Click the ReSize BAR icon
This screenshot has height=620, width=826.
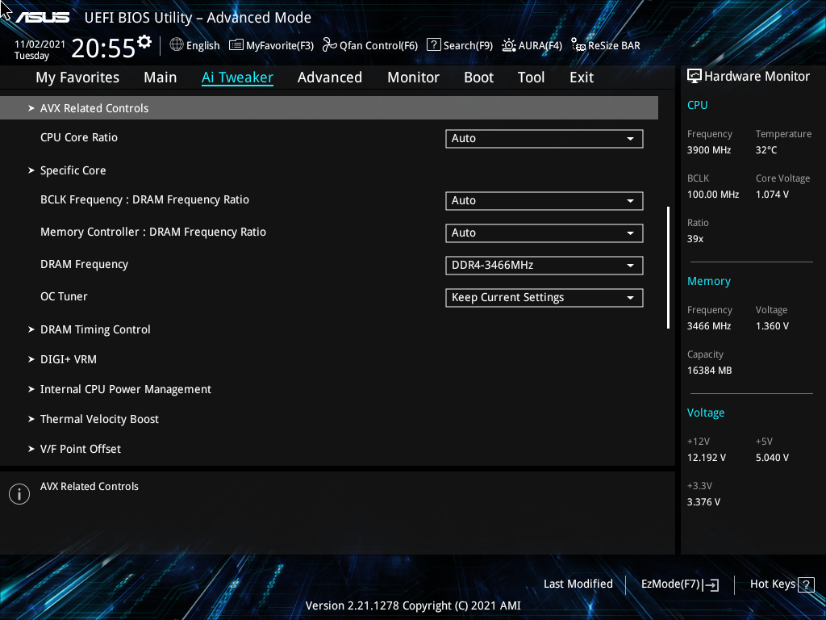pyautogui.click(x=578, y=45)
